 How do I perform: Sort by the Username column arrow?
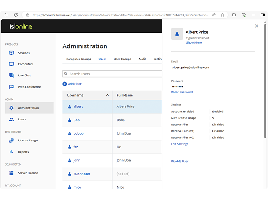(107, 95)
